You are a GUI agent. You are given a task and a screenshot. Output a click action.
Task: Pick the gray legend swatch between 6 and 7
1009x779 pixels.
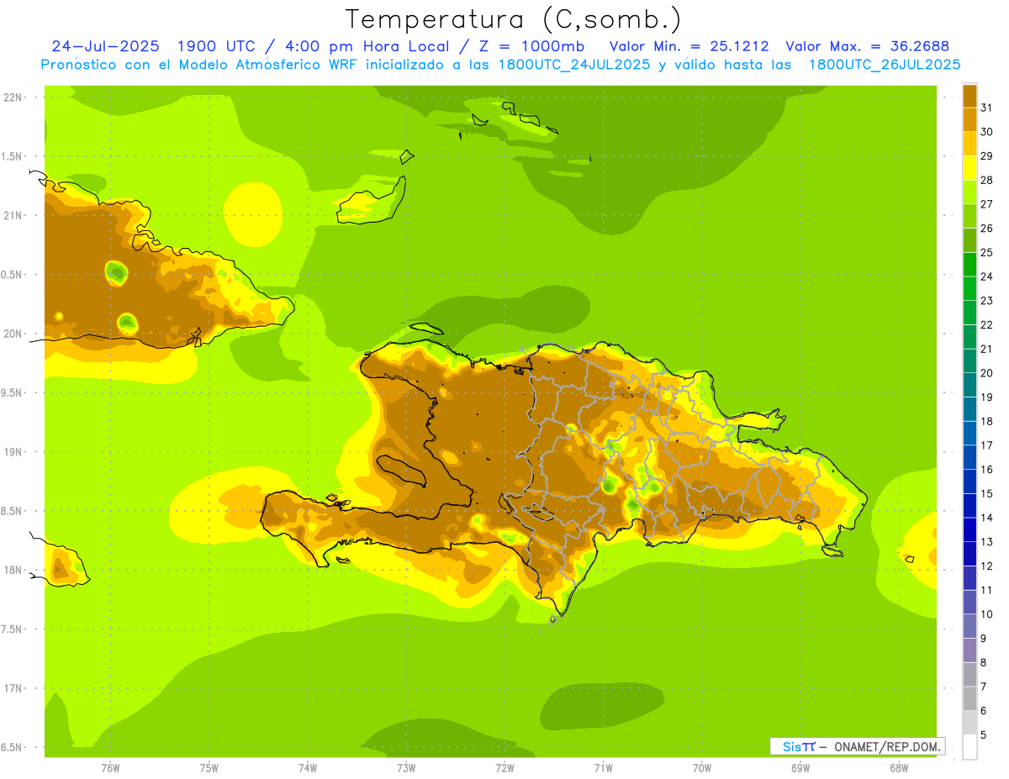point(969,699)
